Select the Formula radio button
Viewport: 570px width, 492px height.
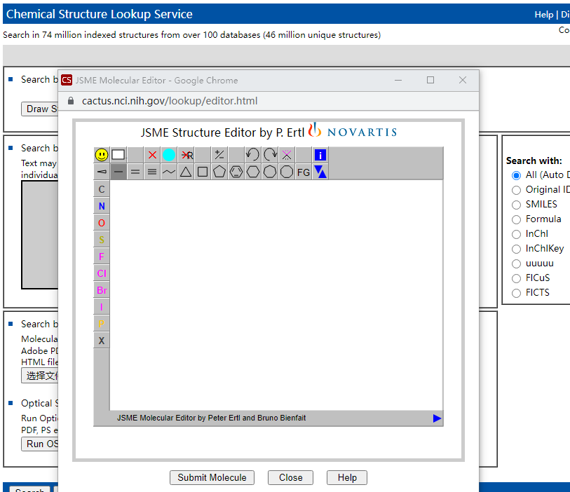(516, 219)
